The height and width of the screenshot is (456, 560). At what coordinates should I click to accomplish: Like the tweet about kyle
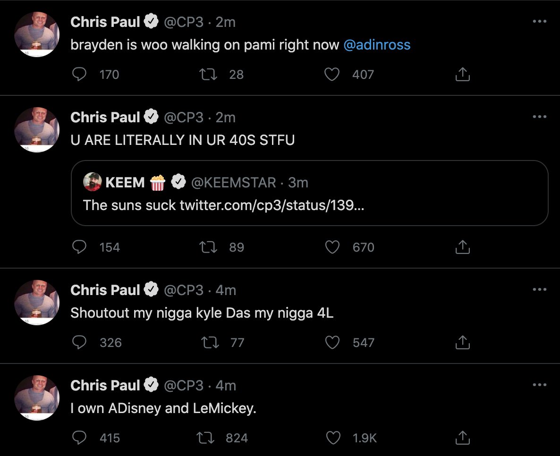(332, 343)
